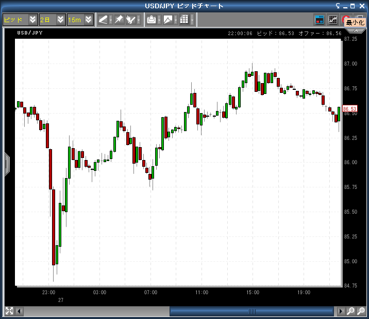Toggle the chart grid display icon
This screenshot has width=369, height=319.
click(x=184, y=20)
